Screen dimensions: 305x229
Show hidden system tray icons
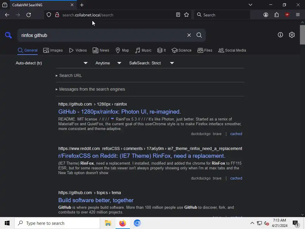[252, 223]
